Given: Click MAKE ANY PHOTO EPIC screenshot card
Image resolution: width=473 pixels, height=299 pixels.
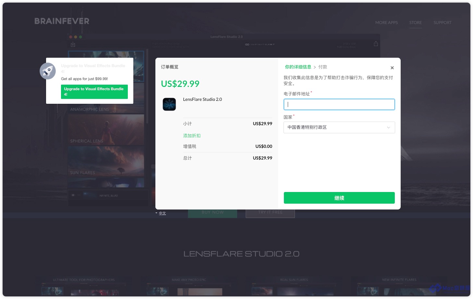Looking at the screenshot, I should click(x=189, y=286).
